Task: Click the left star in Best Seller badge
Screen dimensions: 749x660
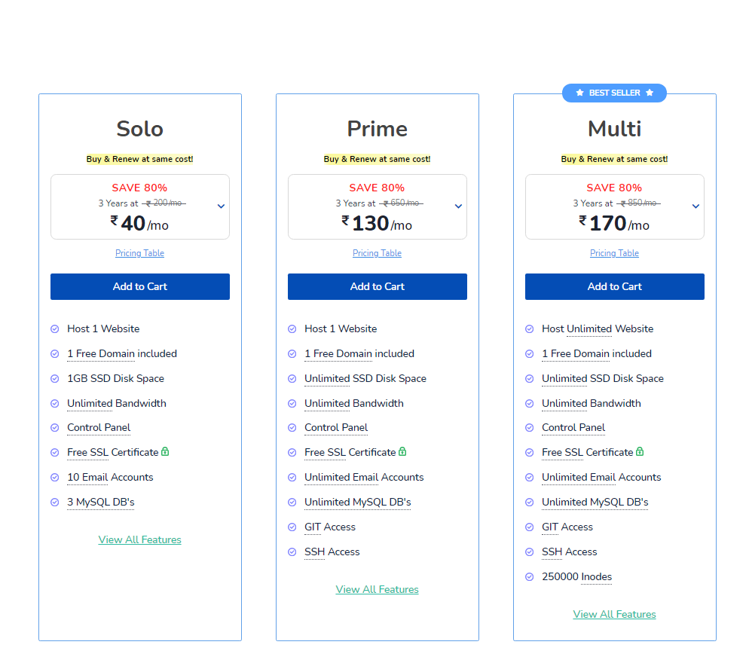Action: point(579,93)
